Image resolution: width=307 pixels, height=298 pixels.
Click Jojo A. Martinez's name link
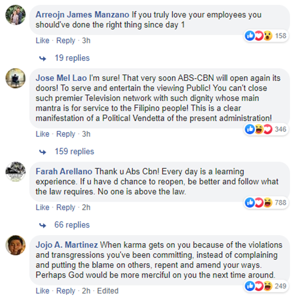tap(67, 245)
